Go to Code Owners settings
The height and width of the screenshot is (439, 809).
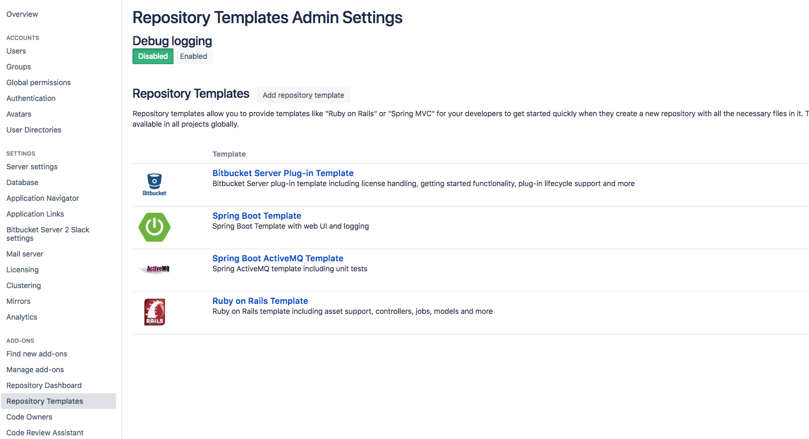pyautogui.click(x=29, y=417)
